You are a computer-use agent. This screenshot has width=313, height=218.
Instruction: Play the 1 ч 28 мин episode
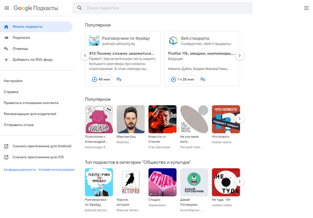(x=182, y=79)
